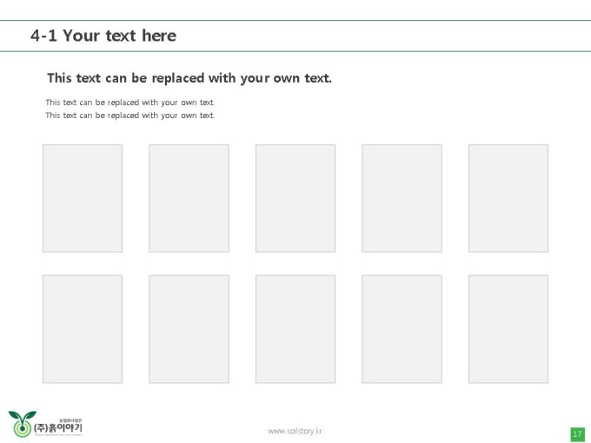The height and width of the screenshot is (443, 591).
Task: Select the first small body text line
Action: (x=130, y=102)
